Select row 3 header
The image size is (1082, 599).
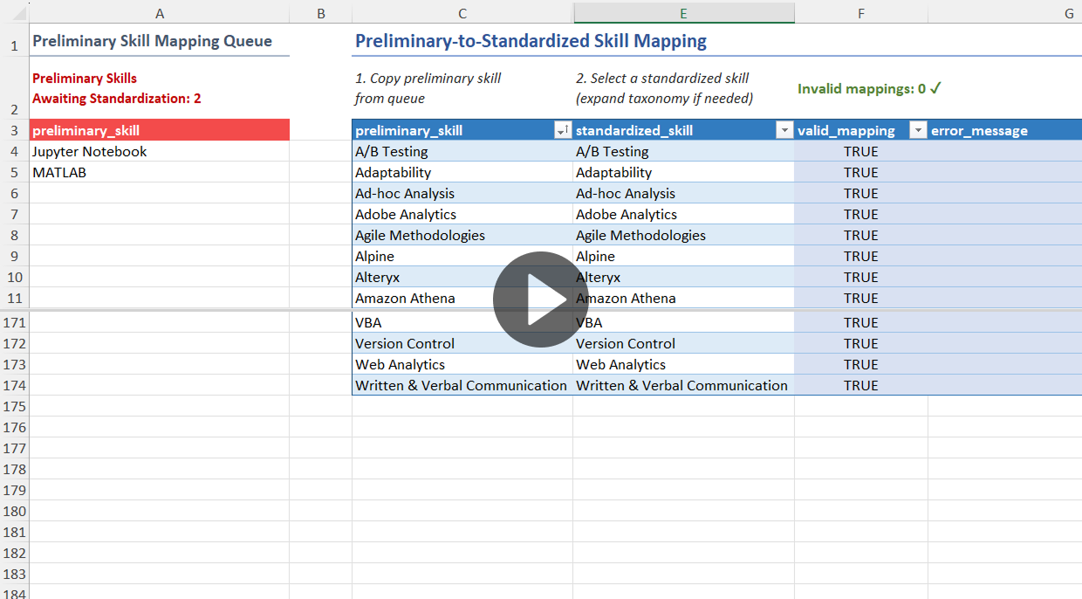(15, 130)
